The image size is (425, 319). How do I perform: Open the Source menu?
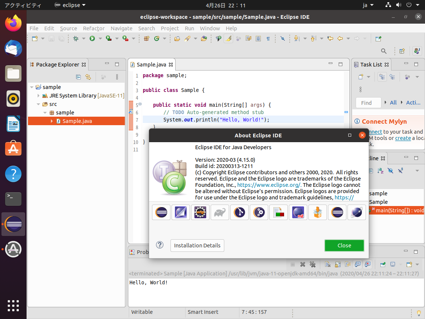coord(68,28)
